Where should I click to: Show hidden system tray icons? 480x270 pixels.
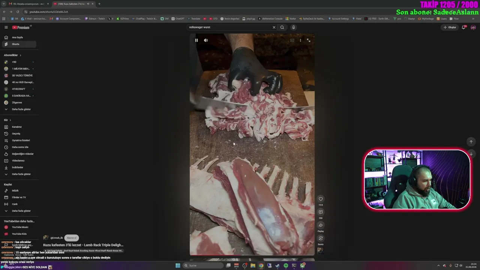click(x=438, y=265)
